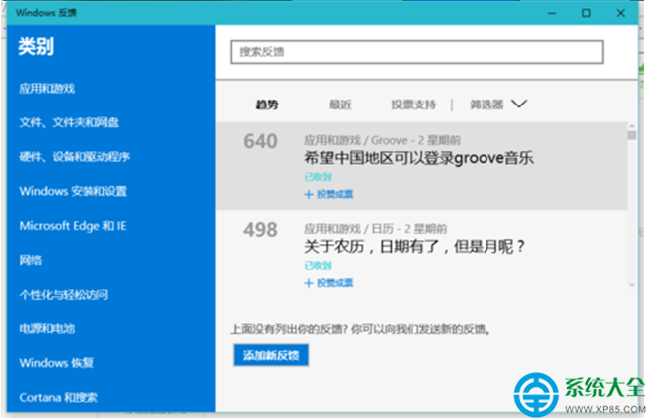Expand the 筛选器 dropdown chevron

click(x=519, y=104)
